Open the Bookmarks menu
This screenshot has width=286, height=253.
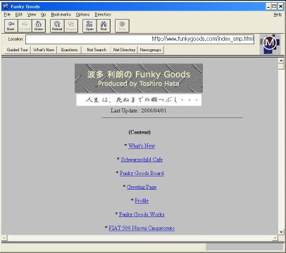(61, 15)
